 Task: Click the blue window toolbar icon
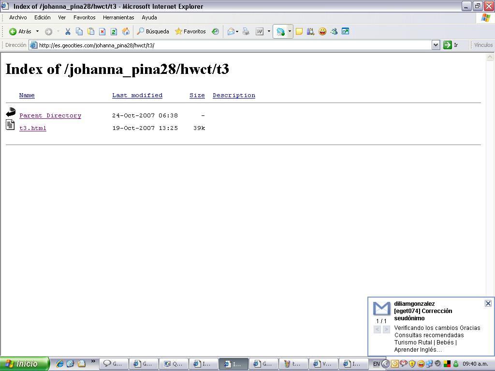pyautogui.click(x=345, y=31)
